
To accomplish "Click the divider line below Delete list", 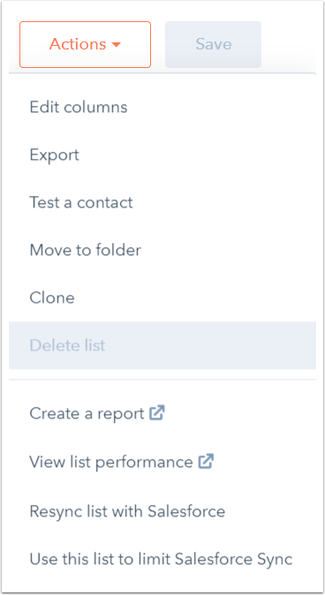I will click(162, 379).
